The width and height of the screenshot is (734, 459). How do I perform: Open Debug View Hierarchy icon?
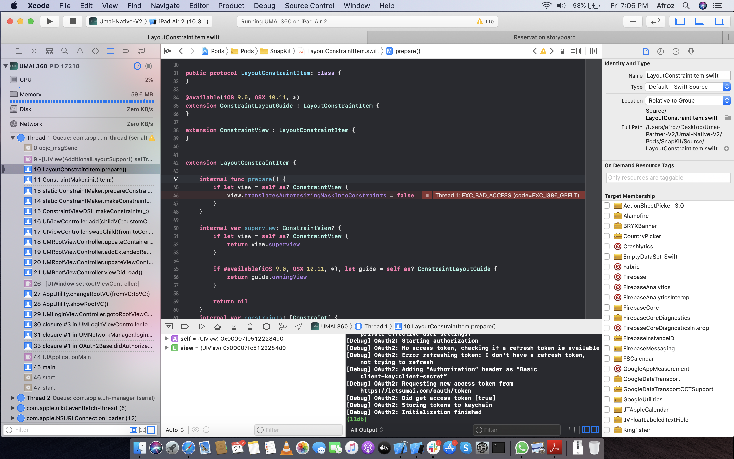[x=267, y=326]
